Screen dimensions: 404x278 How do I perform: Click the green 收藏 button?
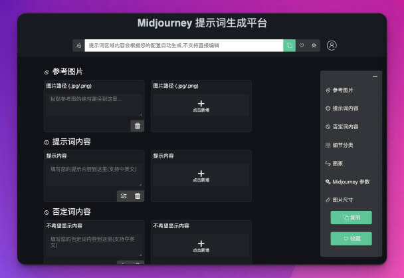[x=352, y=239]
